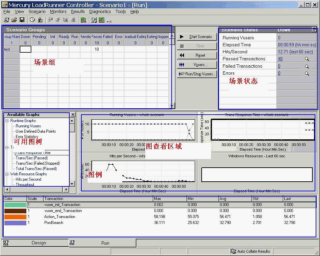Switch to the Design tab
This screenshot has height=256, width=320.
[x=36, y=243]
